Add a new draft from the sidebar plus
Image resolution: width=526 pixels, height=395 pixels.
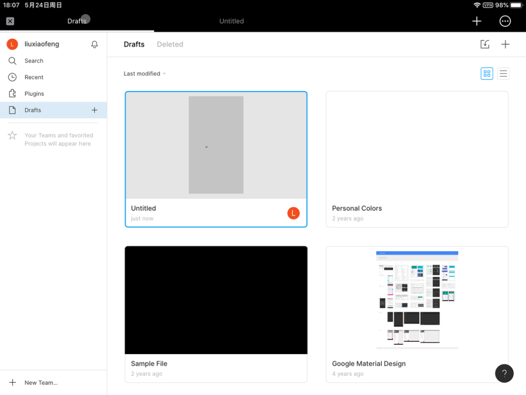coord(94,110)
